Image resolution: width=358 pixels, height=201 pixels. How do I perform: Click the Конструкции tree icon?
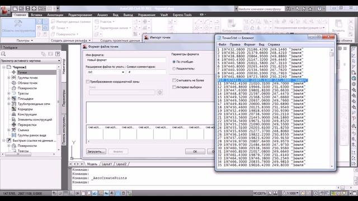point(13,114)
